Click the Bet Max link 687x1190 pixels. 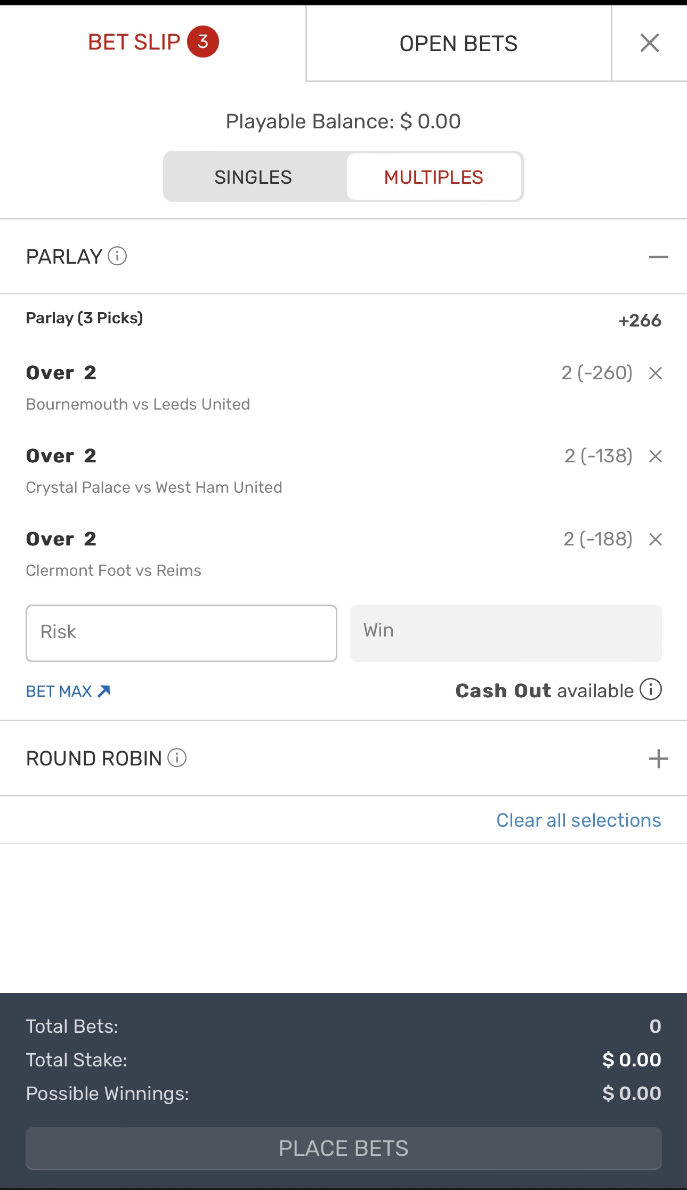tap(68, 691)
